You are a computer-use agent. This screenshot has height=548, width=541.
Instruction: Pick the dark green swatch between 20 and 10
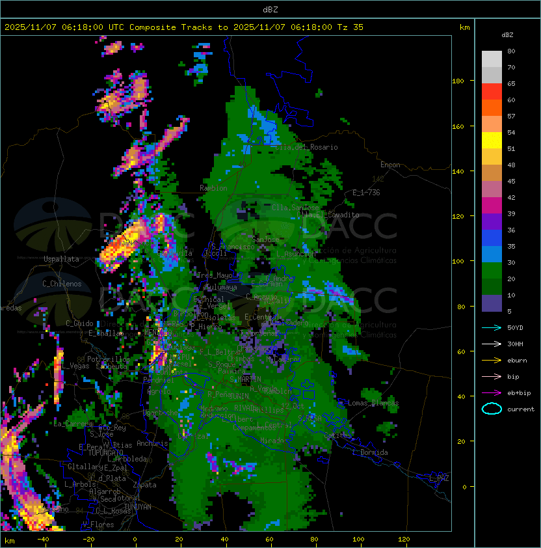coord(492,286)
